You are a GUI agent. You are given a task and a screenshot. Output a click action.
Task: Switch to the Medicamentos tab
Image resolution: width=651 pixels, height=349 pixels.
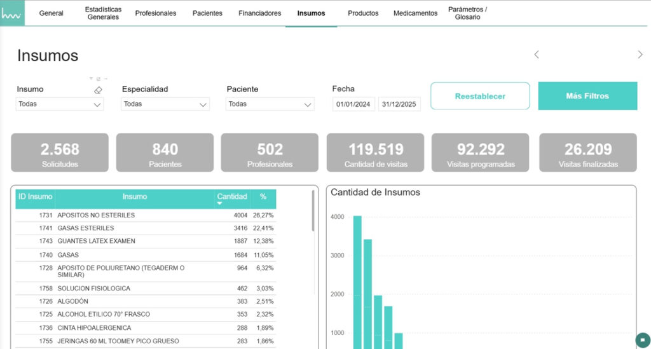click(x=415, y=13)
